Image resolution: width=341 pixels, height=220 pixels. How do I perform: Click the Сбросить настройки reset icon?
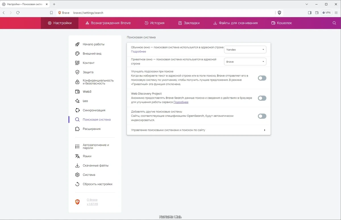77,184
